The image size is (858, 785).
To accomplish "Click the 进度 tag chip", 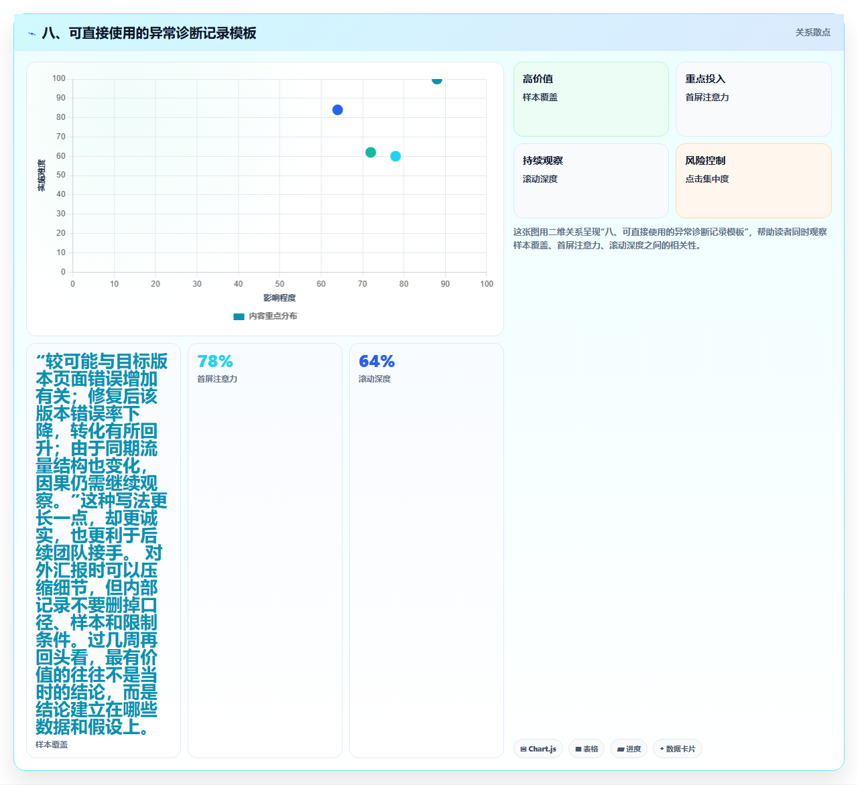I will pyautogui.click(x=629, y=749).
